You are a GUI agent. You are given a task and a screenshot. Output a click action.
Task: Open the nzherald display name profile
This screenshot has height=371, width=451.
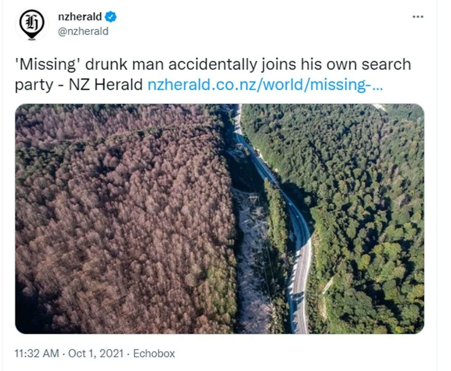tap(80, 18)
